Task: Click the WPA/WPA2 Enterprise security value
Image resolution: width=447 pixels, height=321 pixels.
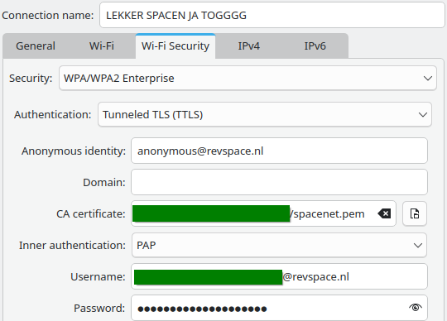Action: pyautogui.click(x=119, y=79)
